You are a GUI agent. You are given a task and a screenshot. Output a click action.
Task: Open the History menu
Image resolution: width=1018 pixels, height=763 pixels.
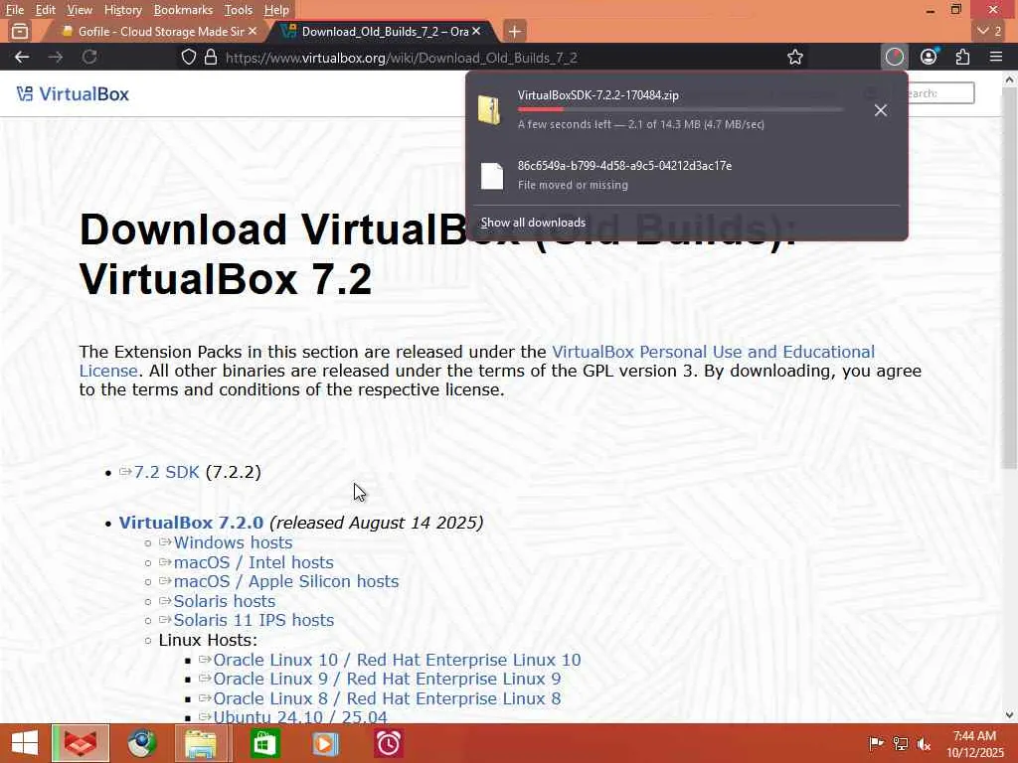[122, 10]
